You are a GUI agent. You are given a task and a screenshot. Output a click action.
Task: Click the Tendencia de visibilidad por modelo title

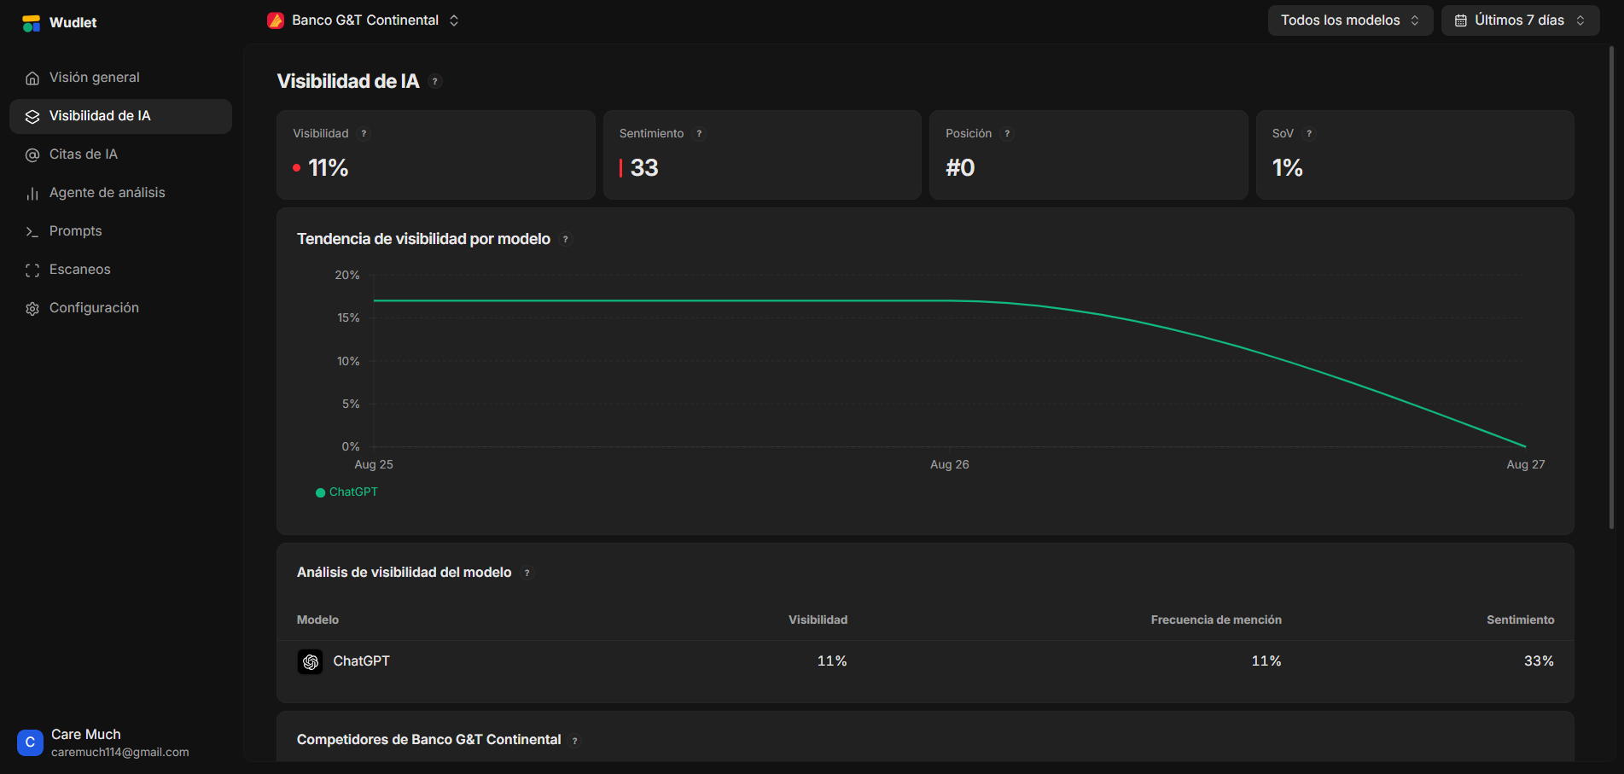[x=423, y=239]
